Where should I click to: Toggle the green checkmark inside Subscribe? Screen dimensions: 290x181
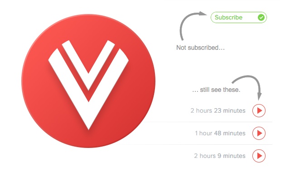point(261,17)
